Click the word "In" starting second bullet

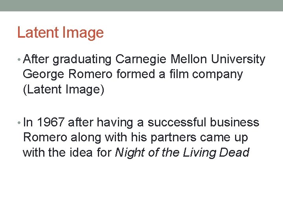29,122
